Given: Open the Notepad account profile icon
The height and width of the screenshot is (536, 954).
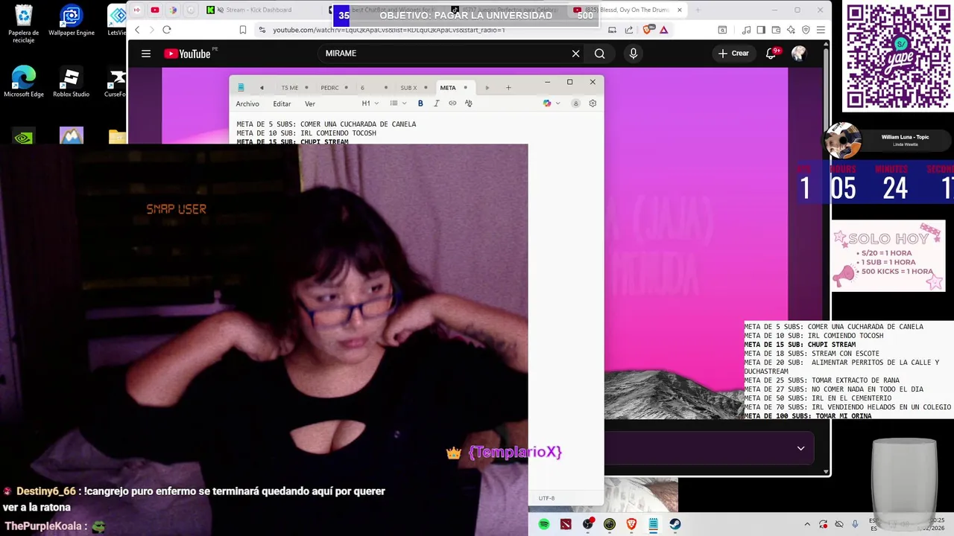Looking at the screenshot, I should pyautogui.click(x=575, y=103).
